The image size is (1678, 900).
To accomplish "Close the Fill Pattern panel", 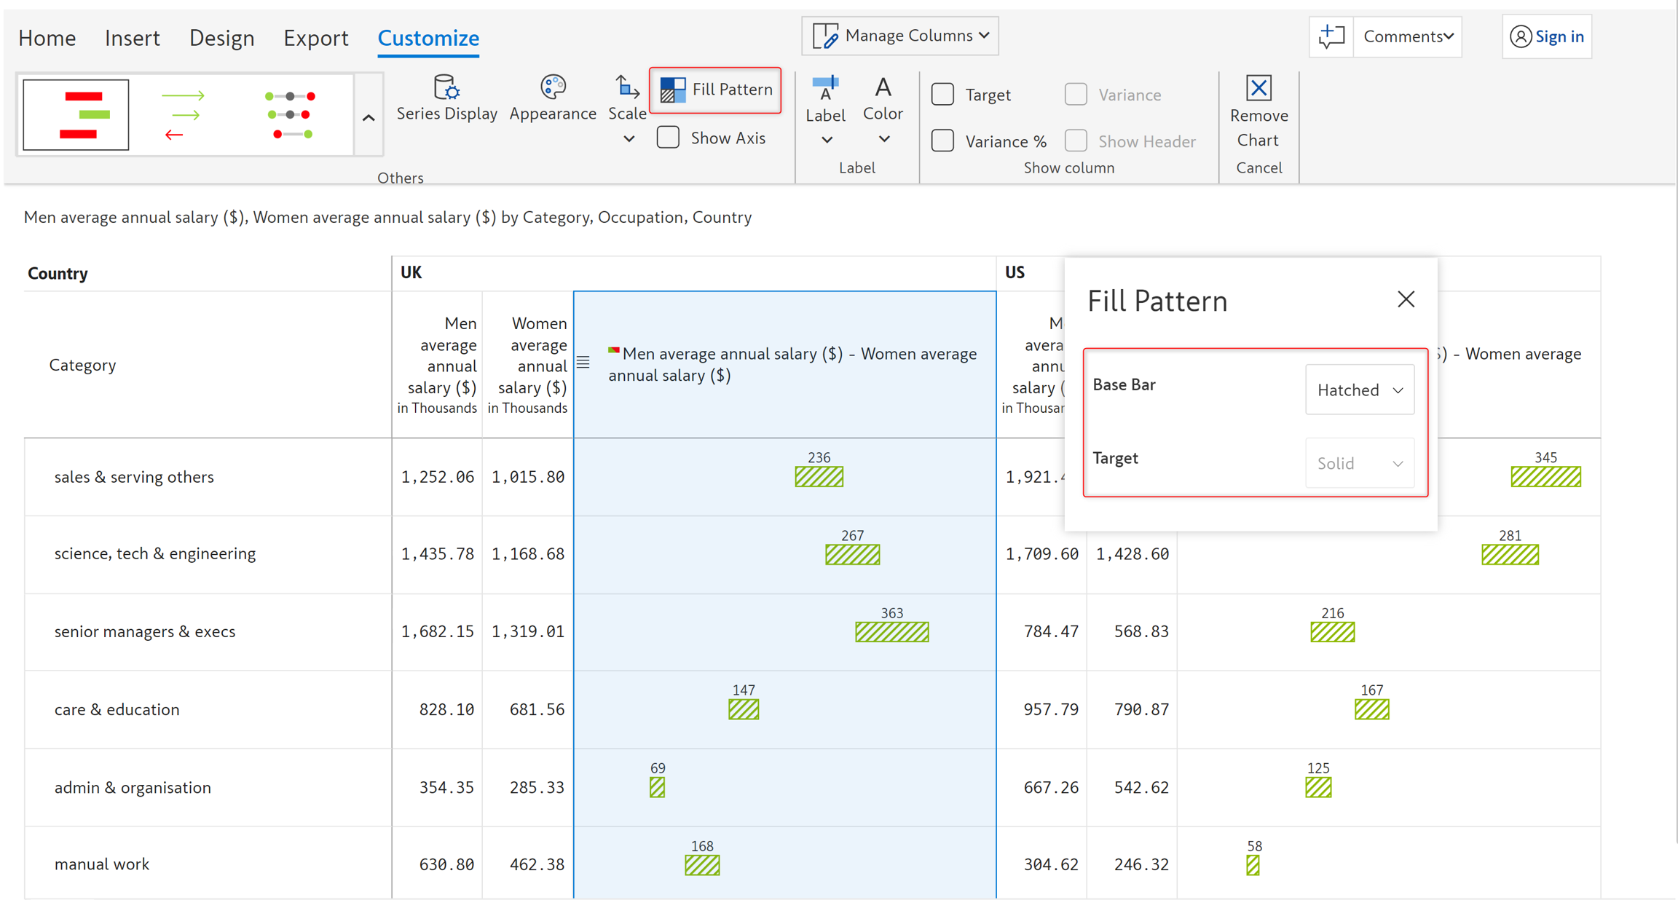I will (1406, 299).
